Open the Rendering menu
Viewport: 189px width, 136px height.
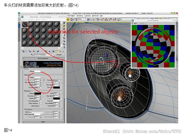click(80, 16)
